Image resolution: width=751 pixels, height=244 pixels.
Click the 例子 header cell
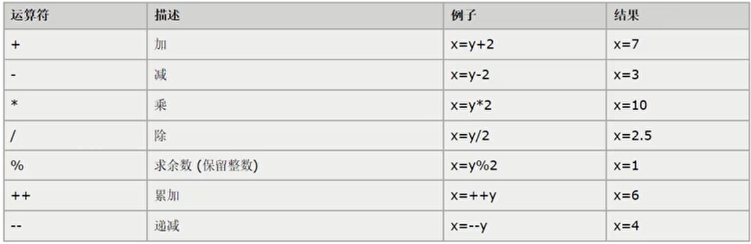coord(525,15)
